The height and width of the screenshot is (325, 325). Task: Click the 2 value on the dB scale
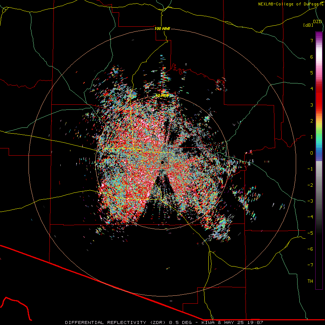point(312,121)
